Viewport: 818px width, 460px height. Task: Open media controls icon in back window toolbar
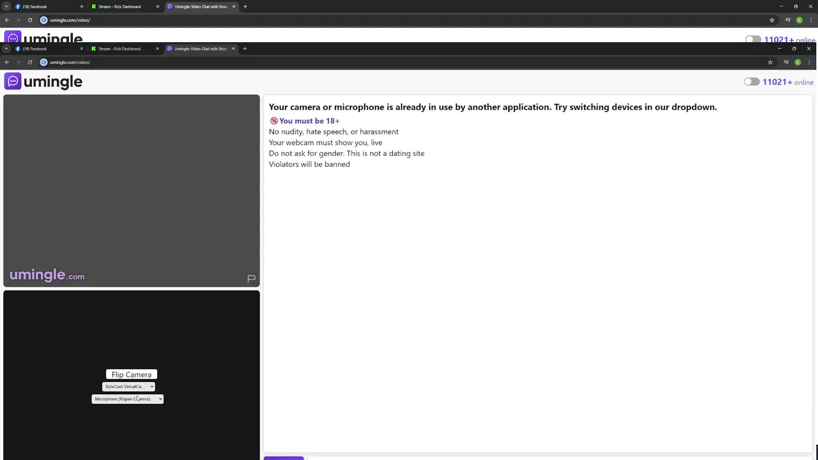(x=787, y=20)
